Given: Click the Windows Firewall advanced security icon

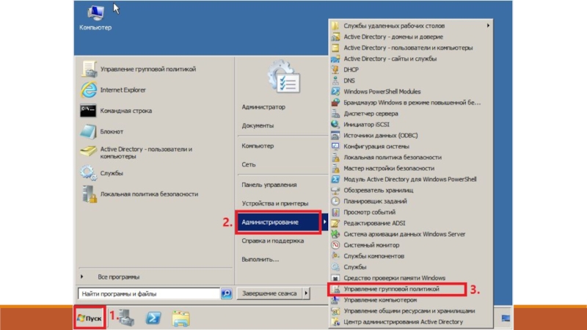Looking at the screenshot, I should (335, 103).
